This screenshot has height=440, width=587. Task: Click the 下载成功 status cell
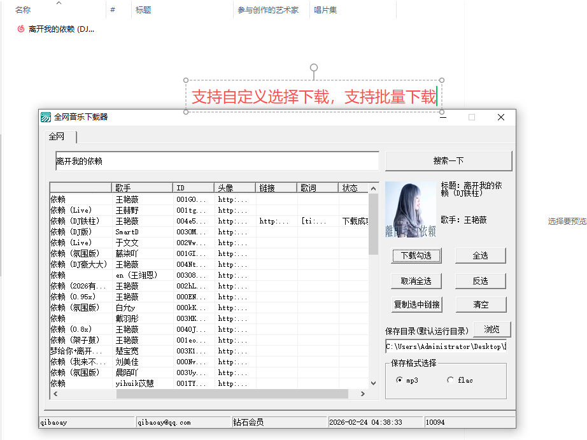(355, 222)
